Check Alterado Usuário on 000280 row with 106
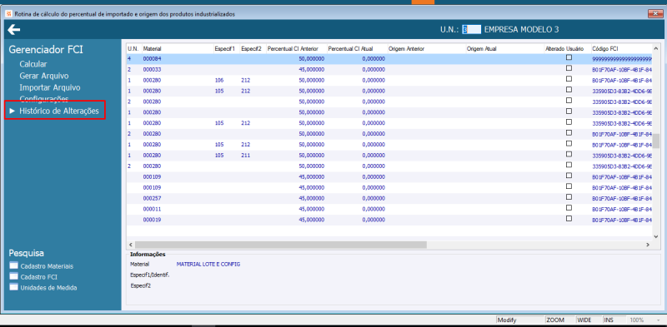 [569, 78]
